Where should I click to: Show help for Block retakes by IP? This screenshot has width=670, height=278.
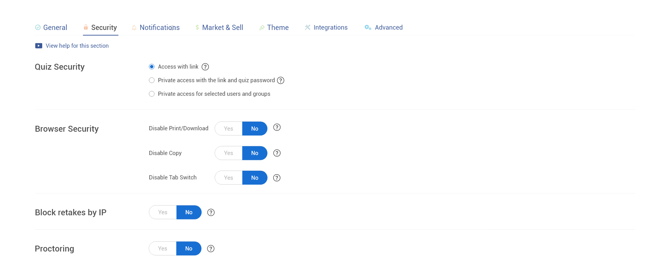pos(211,213)
